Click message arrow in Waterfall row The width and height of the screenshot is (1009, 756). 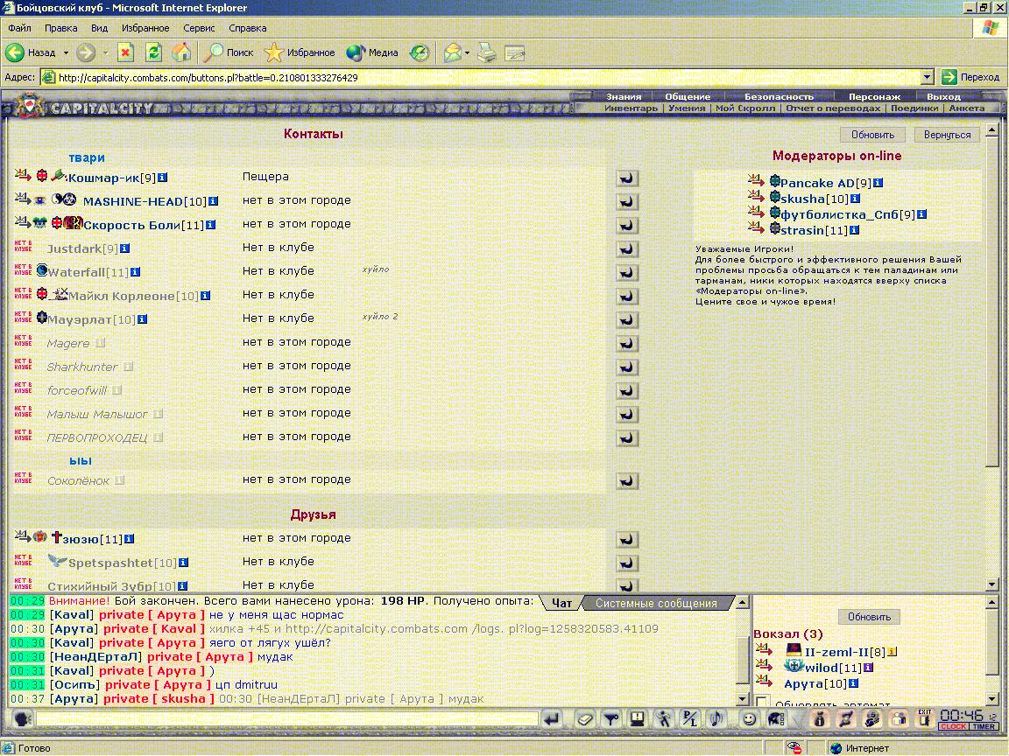click(627, 273)
